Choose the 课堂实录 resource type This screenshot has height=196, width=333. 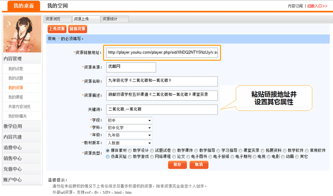point(241,150)
